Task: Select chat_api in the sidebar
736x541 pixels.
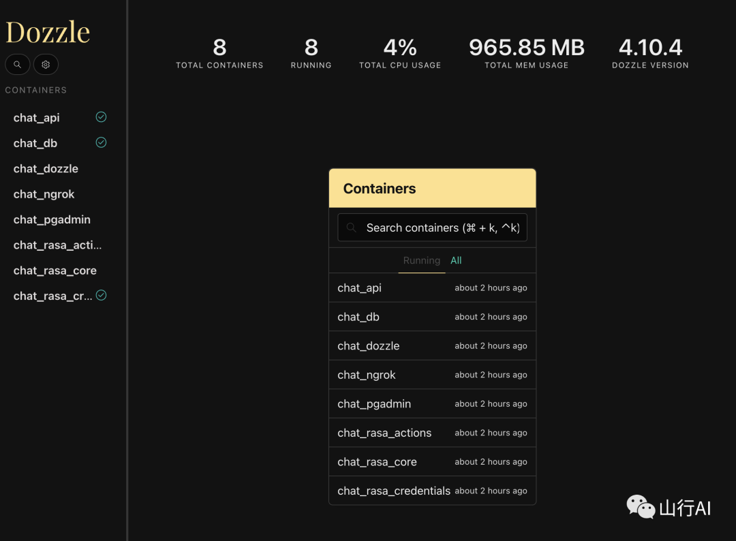Action: click(x=37, y=118)
